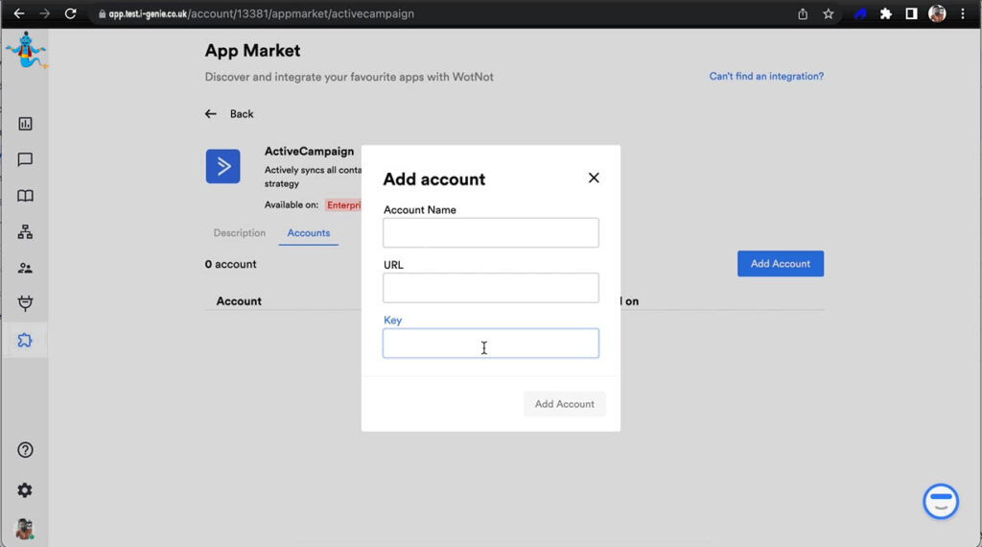Close the Add account dialog

pyautogui.click(x=594, y=178)
